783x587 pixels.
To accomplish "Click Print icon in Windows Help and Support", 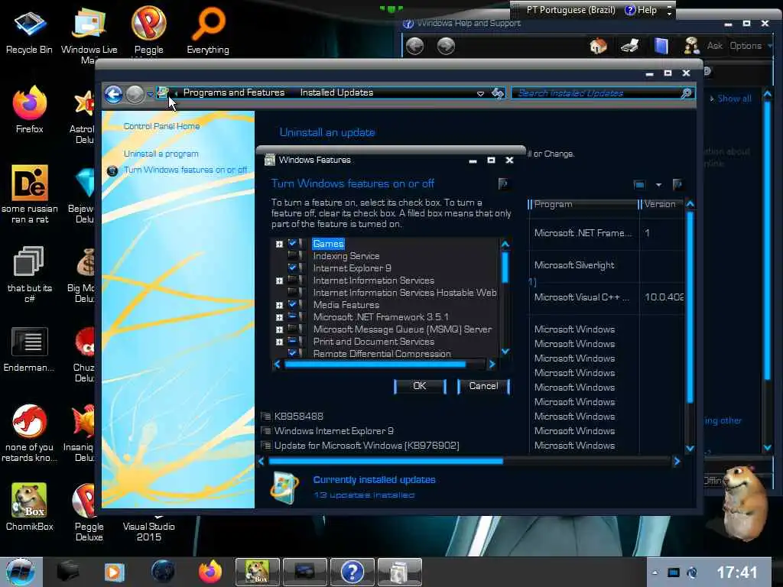I will coord(630,46).
